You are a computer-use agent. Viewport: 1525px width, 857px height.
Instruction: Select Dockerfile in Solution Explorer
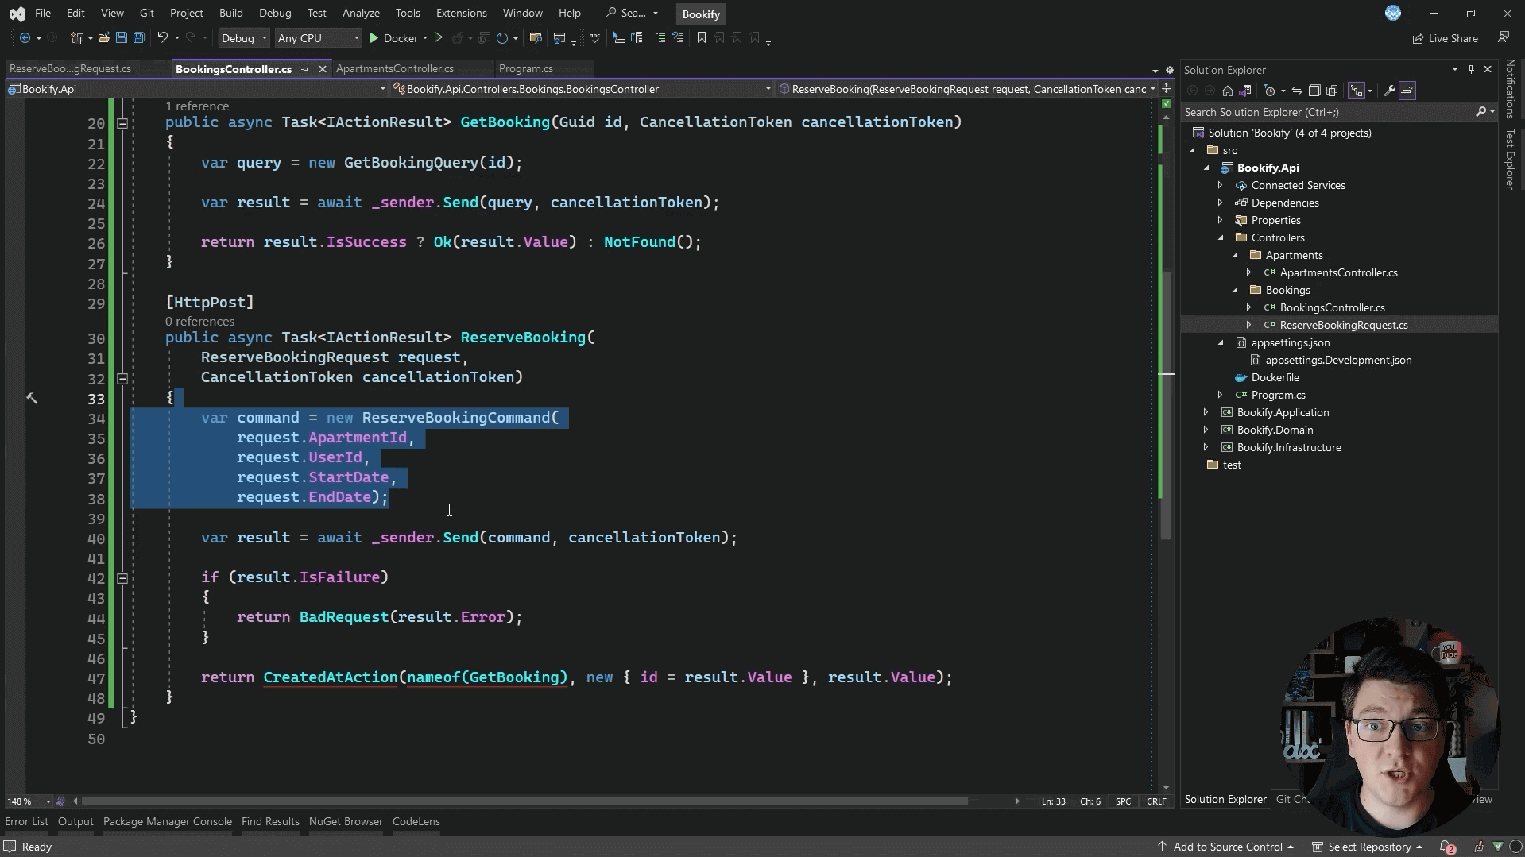coord(1275,378)
